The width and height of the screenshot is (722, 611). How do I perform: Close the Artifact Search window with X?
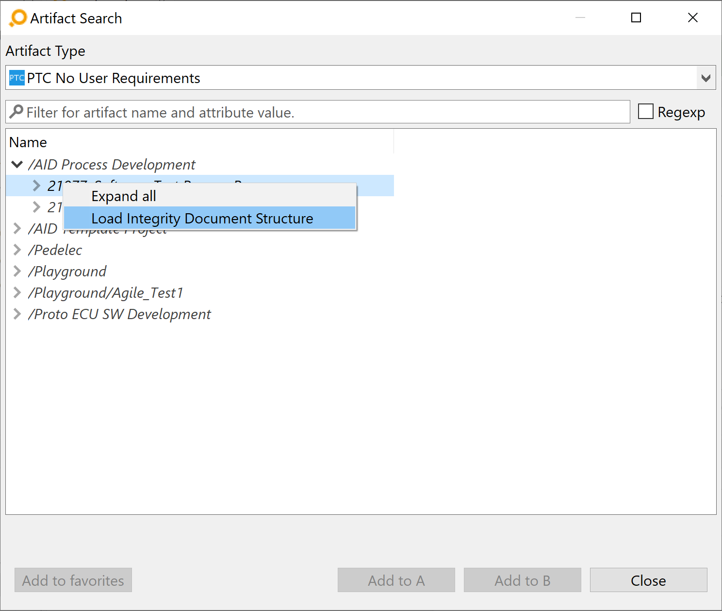click(693, 18)
